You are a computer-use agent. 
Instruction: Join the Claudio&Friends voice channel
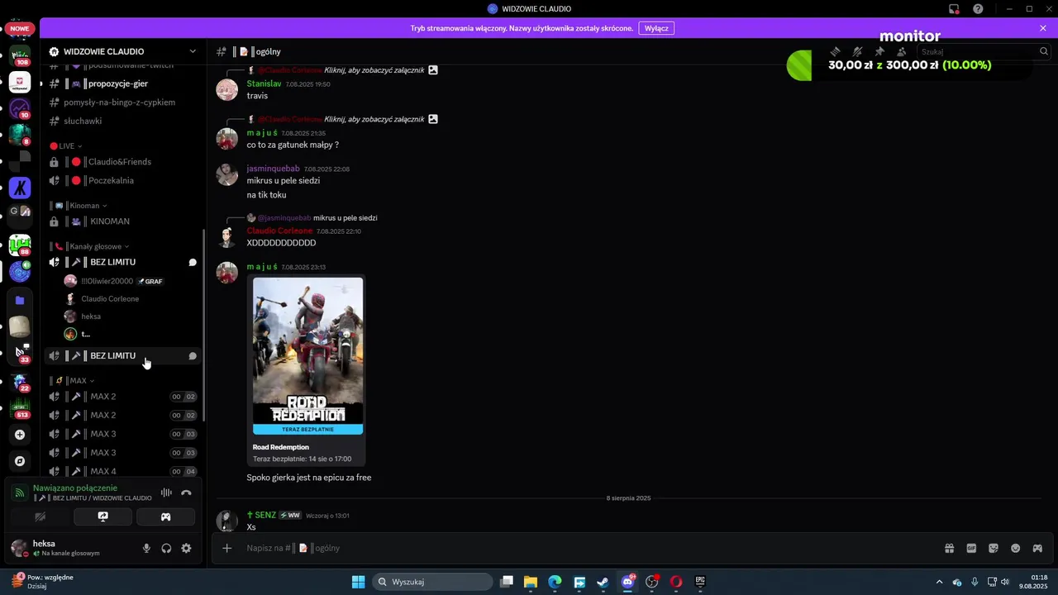tap(122, 162)
